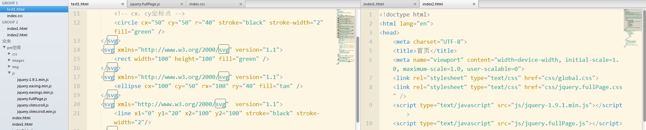Click the title 首页 line
The width and height of the screenshot is (646, 130).
click(425, 51)
